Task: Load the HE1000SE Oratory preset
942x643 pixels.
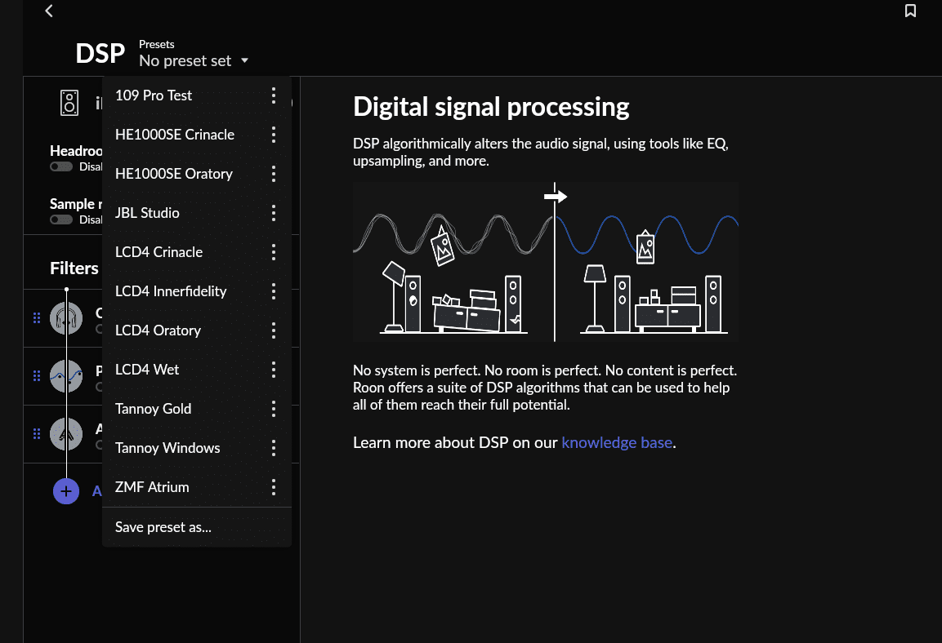Action: click(x=174, y=174)
